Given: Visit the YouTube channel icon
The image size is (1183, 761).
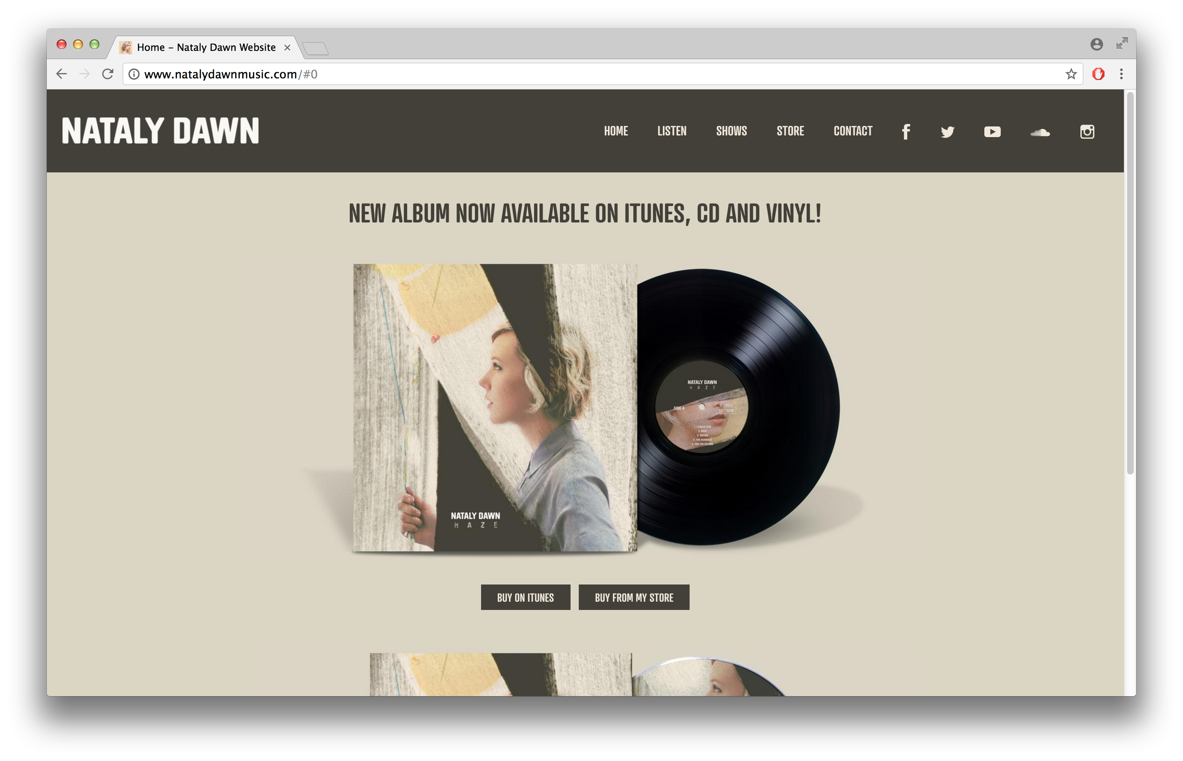Looking at the screenshot, I should [x=992, y=132].
